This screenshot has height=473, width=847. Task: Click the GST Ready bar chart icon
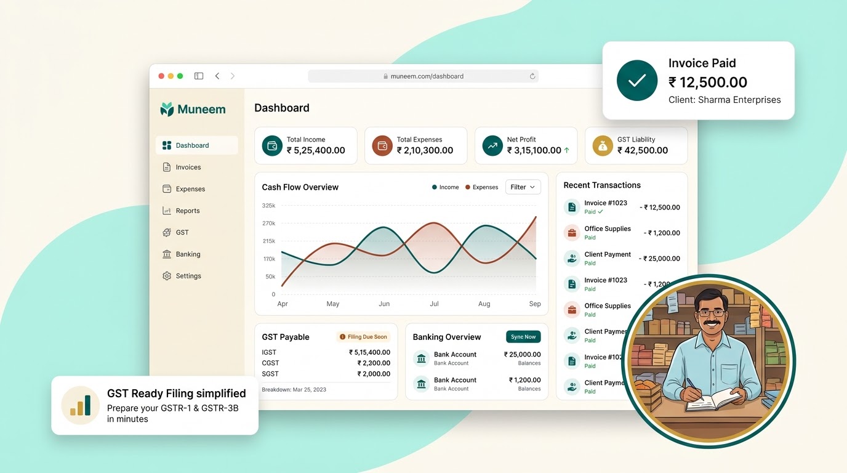80,405
